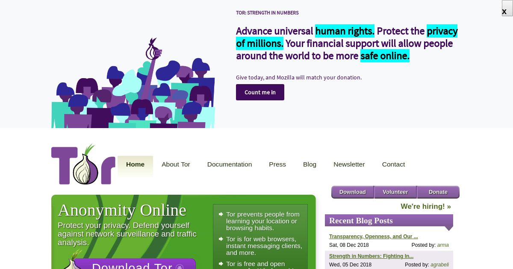Open the We're hiring link
513x269 pixels.
point(426,207)
